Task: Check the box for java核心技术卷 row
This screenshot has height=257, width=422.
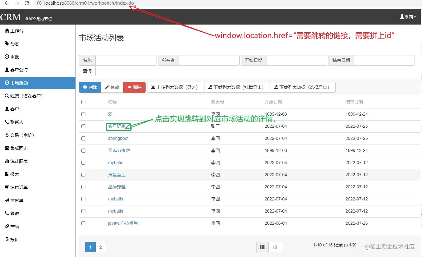Action: point(83,223)
